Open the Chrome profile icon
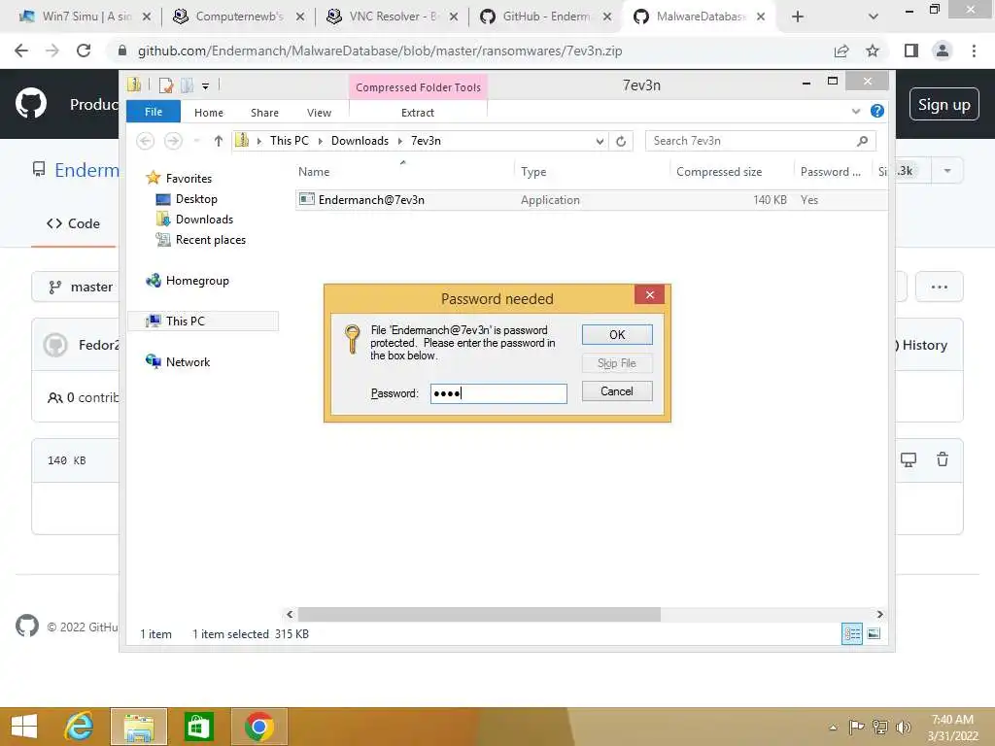The image size is (995, 746). pyautogui.click(x=943, y=51)
